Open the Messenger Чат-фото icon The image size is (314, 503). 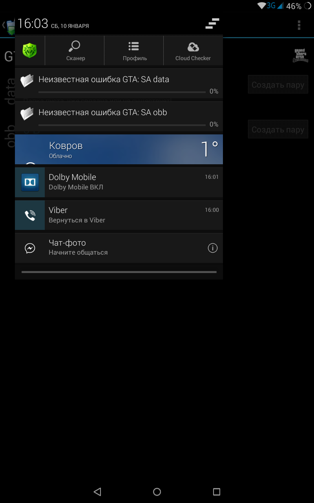click(x=30, y=248)
